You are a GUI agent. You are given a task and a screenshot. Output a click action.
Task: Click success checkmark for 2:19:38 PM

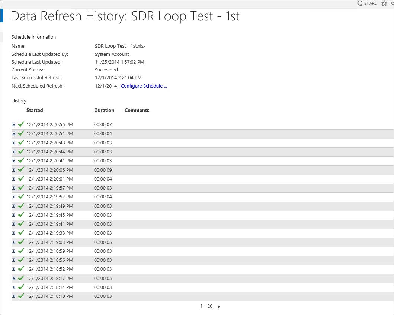coord(21,233)
